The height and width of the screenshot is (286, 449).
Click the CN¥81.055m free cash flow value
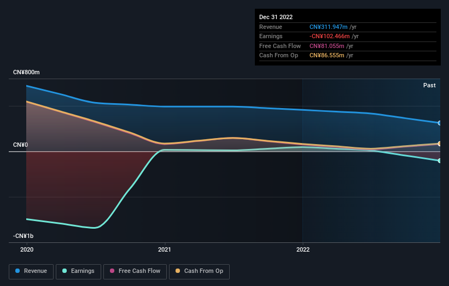click(x=326, y=46)
